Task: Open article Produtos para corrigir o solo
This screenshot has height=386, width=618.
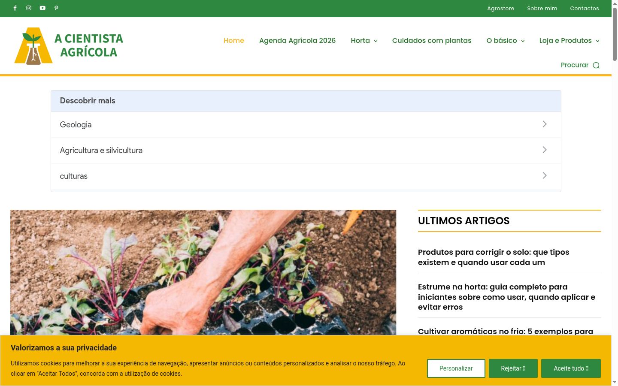Action: (494, 257)
